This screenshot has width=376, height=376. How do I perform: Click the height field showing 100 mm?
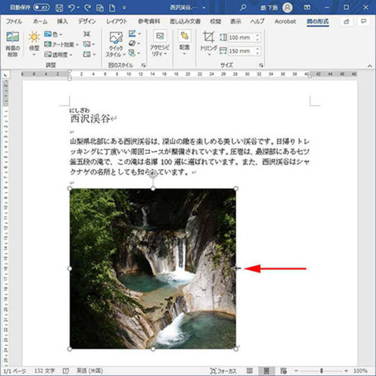(x=240, y=38)
